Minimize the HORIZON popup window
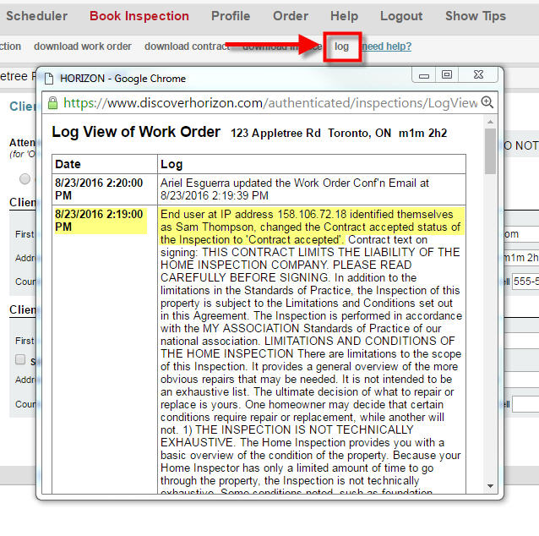Image resolution: width=539 pixels, height=536 pixels. (424, 75)
